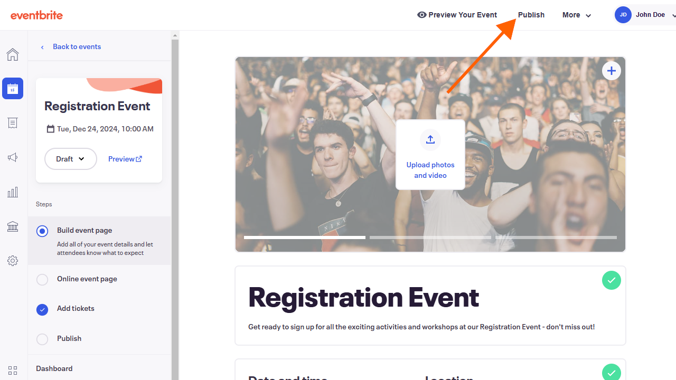Select the Publish step in sidebar
This screenshot has height=380, width=676.
click(x=69, y=339)
